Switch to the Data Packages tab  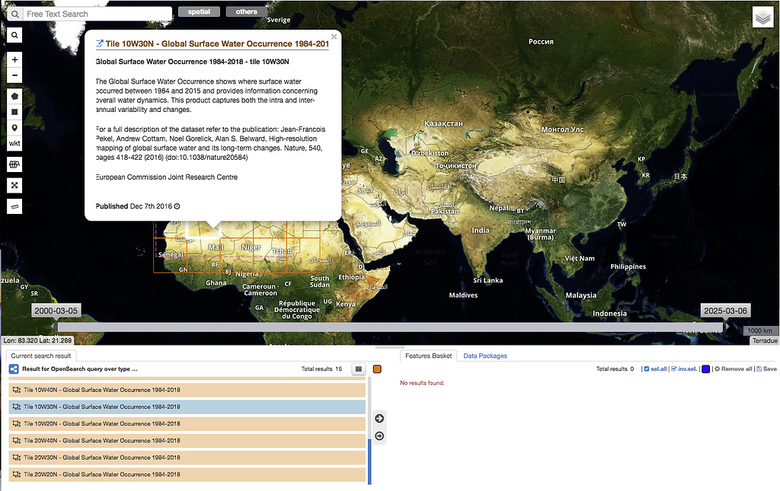pyautogui.click(x=485, y=355)
